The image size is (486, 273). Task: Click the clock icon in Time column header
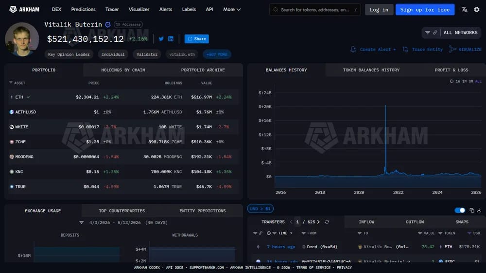[x=269, y=233]
